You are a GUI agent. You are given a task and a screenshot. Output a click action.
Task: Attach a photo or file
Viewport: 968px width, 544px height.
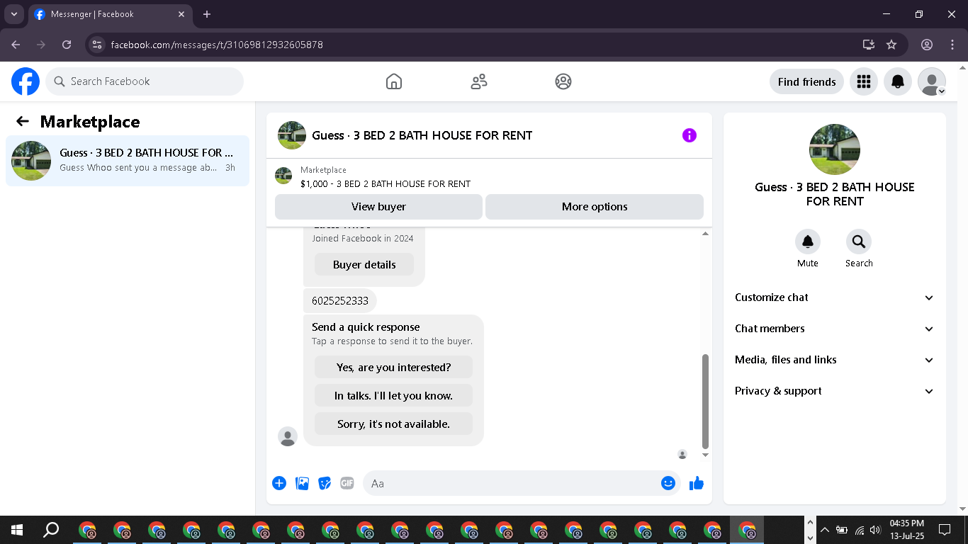(x=302, y=483)
